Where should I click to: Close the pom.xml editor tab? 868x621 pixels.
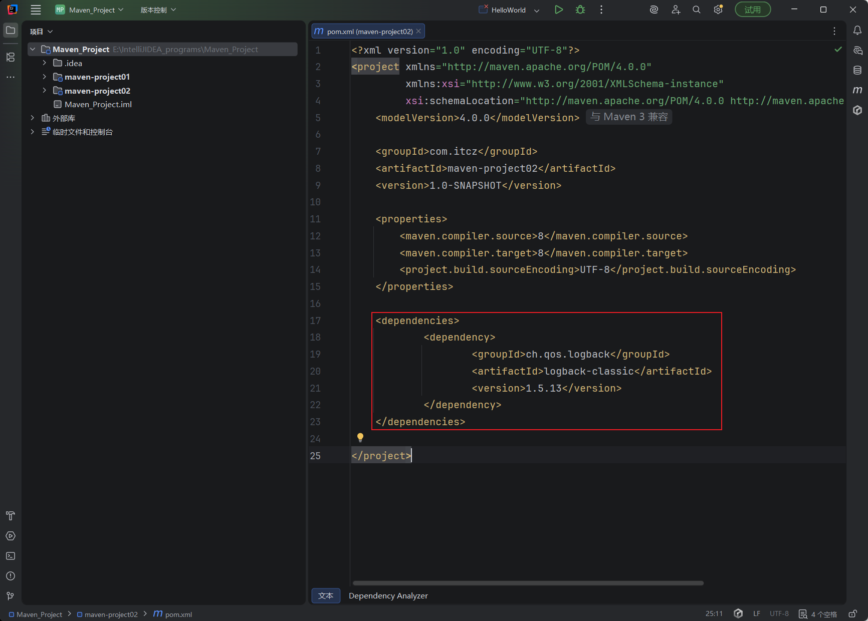tap(418, 31)
